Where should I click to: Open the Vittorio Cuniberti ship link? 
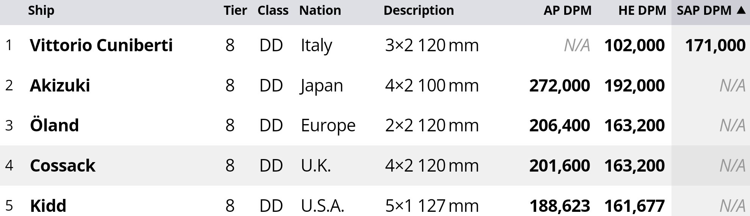[x=101, y=46]
